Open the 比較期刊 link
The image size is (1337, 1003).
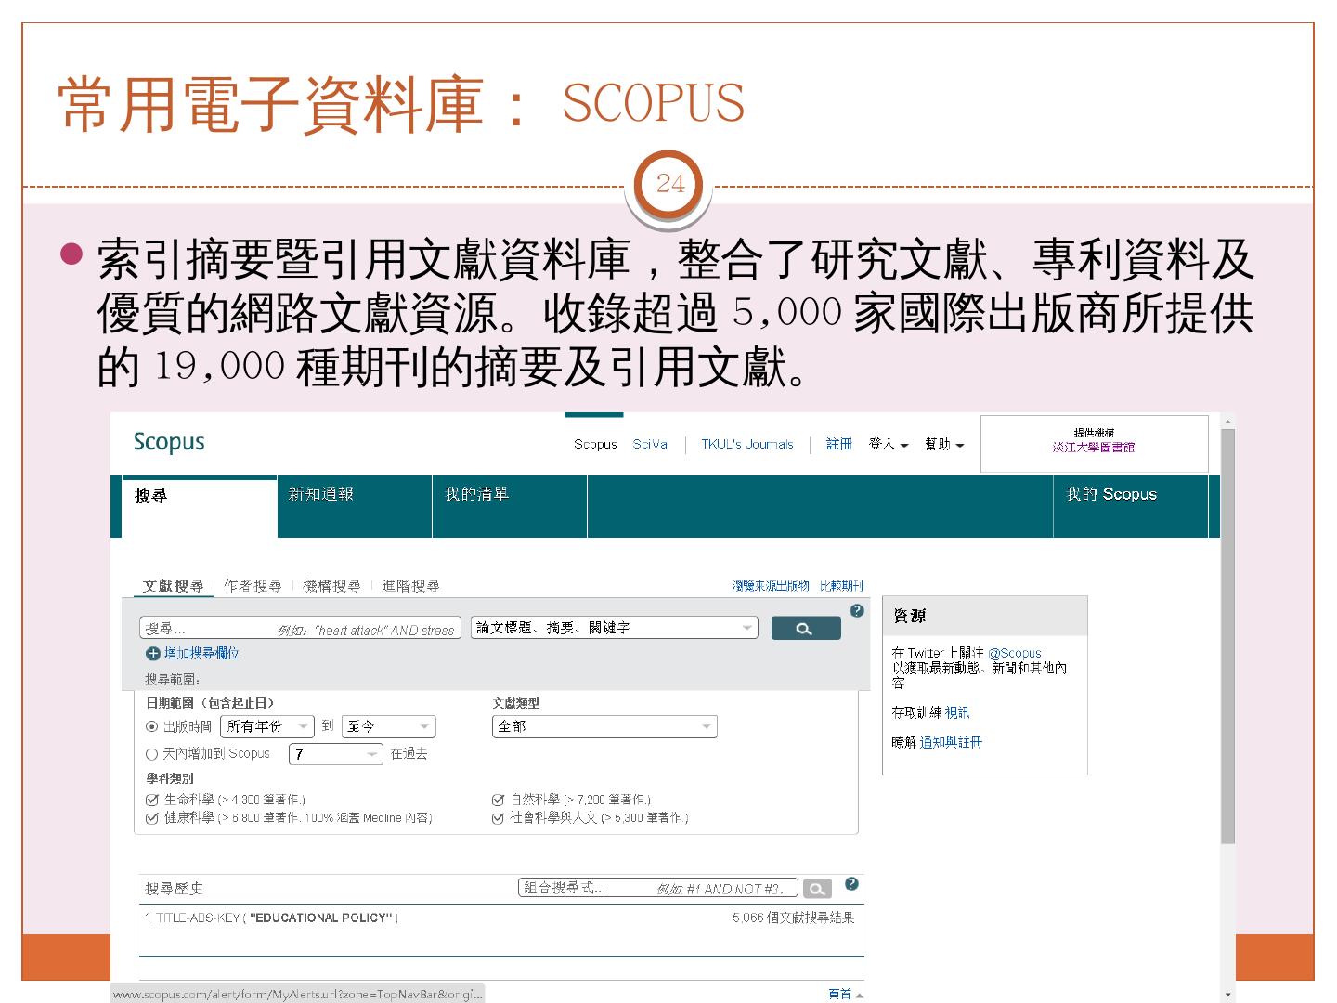(841, 586)
